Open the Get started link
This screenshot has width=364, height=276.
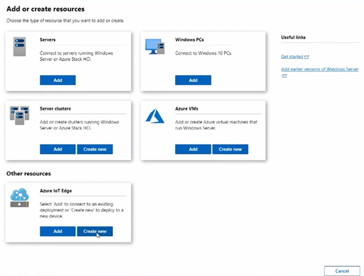pos(292,57)
